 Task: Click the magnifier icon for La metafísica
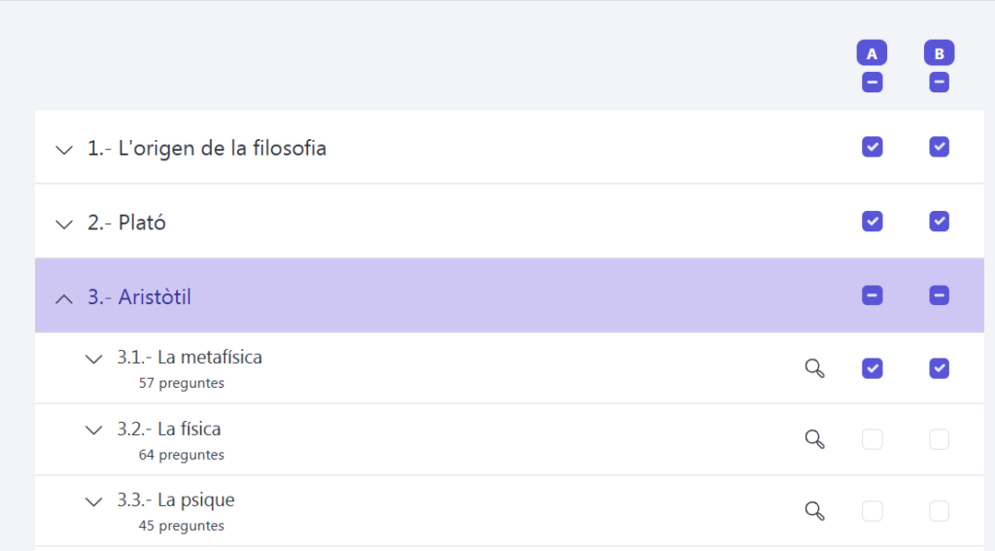coord(814,367)
